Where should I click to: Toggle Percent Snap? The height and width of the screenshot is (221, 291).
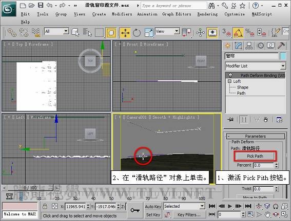250,33
